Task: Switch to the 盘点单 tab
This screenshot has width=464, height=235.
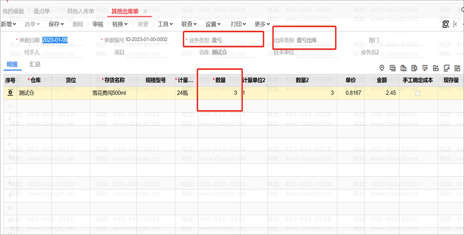Action: [x=42, y=11]
